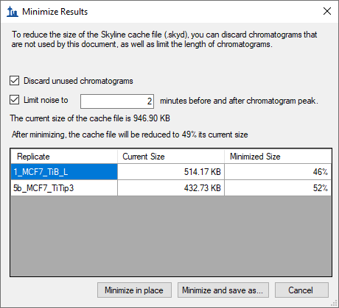Cancel the minimize dialog
339x308 pixels.
(x=301, y=290)
